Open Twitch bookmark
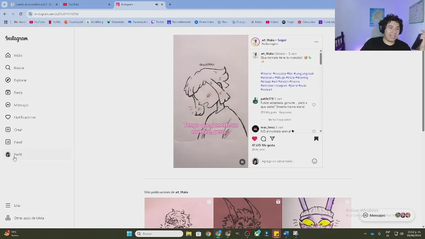 [x=157, y=22]
